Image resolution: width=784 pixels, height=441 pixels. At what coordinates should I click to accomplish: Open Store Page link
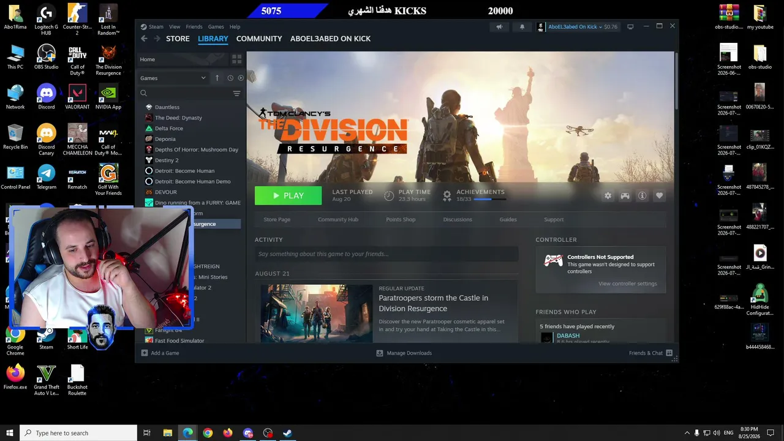pyautogui.click(x=277, y=219)
